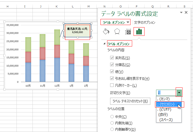Click the green segment of 12月 bar
Screen dimensions: 193x132
click(57, 37)
